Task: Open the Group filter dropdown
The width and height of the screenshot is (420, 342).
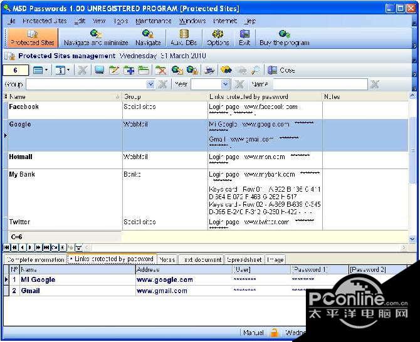Action: coord(150,85)
